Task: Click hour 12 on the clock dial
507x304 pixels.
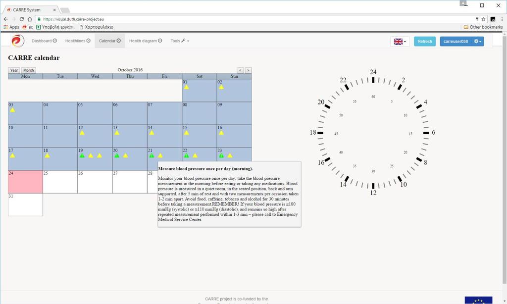Action: coord(373,193)
